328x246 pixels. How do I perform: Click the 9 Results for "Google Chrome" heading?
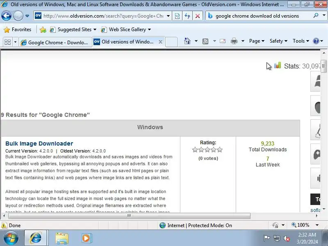45,115
